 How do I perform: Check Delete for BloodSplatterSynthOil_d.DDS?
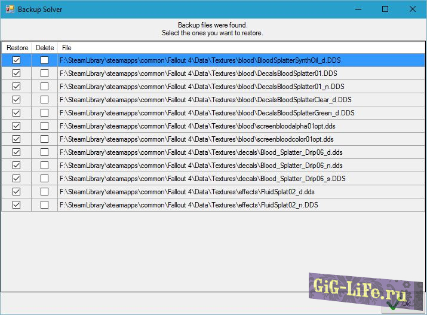44,60
